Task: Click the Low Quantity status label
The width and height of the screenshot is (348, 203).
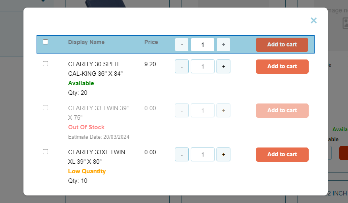Action: click(x=87, y=171)
